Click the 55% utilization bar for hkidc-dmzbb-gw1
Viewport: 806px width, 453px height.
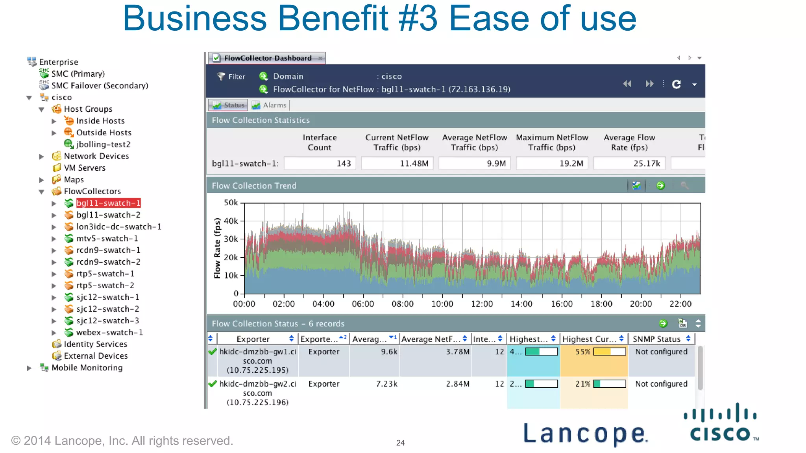609,352
